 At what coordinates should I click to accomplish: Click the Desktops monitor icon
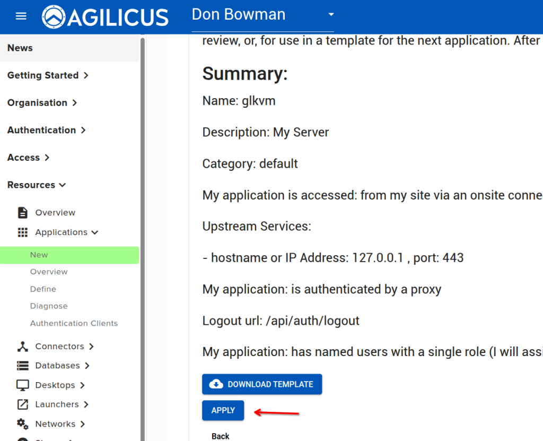click(23, 385)
